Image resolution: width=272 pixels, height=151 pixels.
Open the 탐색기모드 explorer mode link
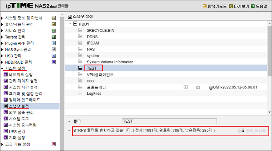pyautogui.click(x=215, y=6)
